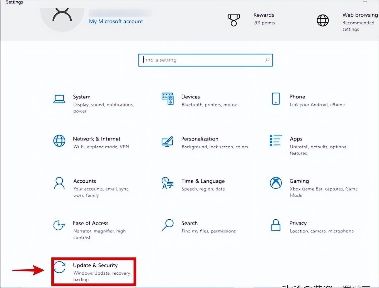Viewport: 379px width, 288px height.
Task: Open the Apps list icon
Action: point(276,141)
